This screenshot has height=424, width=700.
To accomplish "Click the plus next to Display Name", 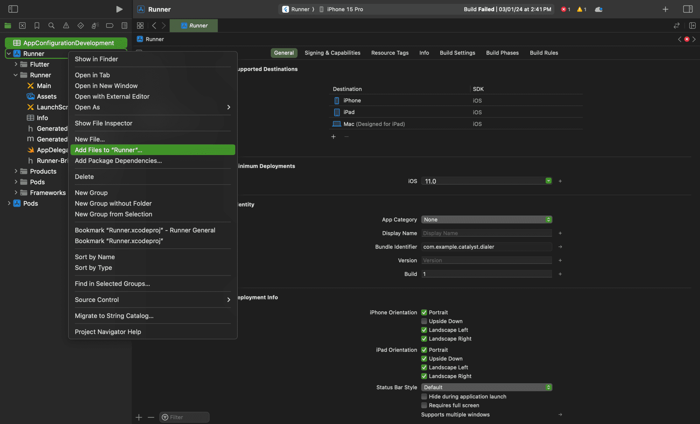I will (560, 233).
